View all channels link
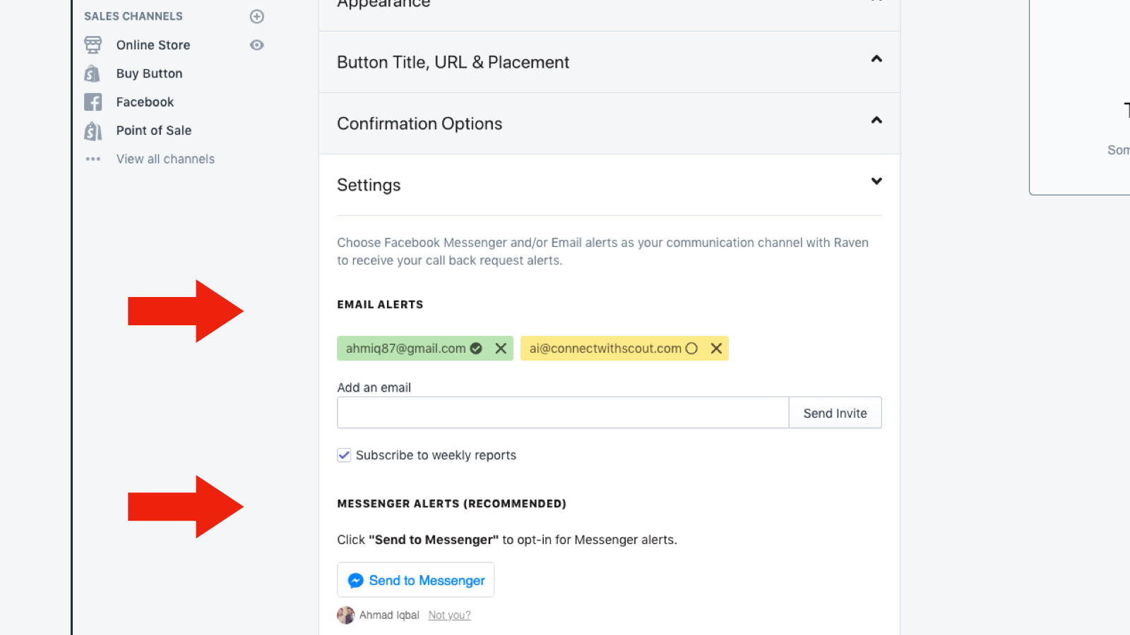The width and height of the screenshot is (1130, 635). coord(165,159)
